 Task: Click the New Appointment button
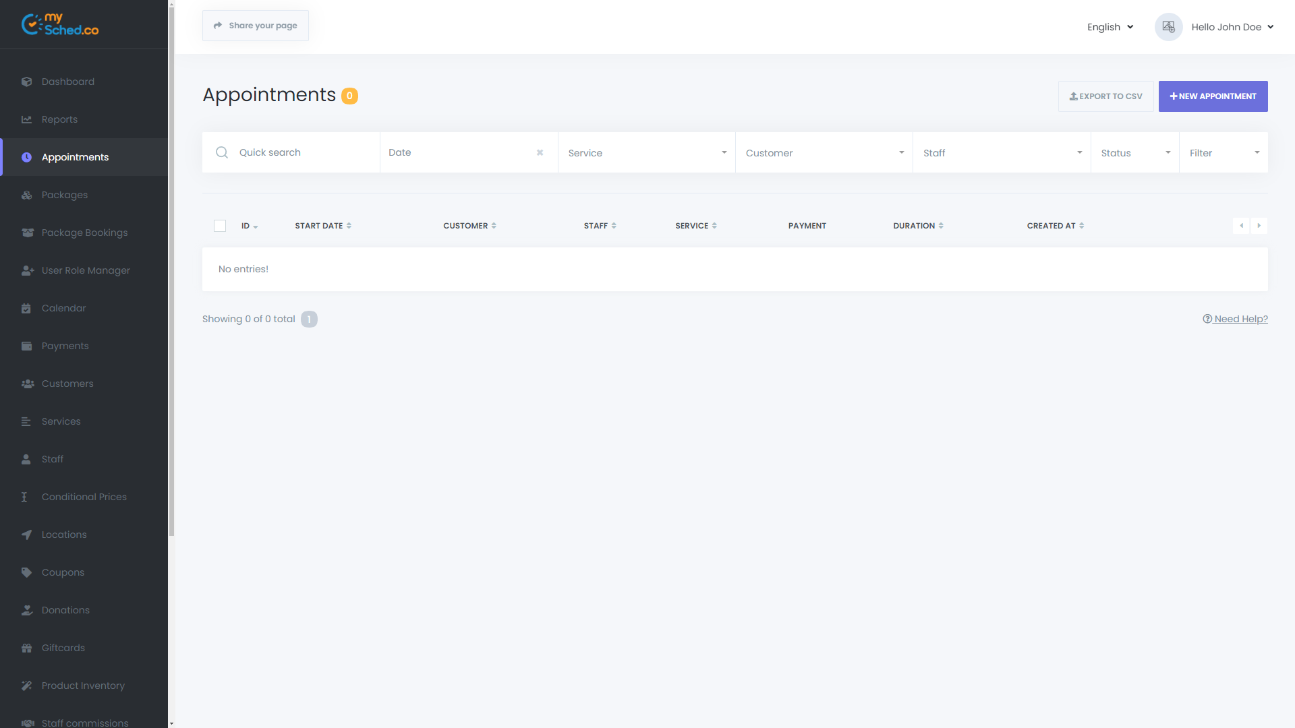[x=1213, y=96]
